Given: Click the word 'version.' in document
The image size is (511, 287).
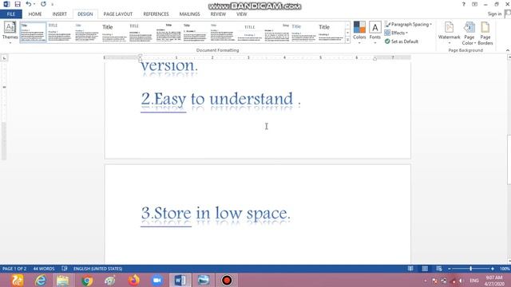Looking at the screenshot, I should coord(168,66).
